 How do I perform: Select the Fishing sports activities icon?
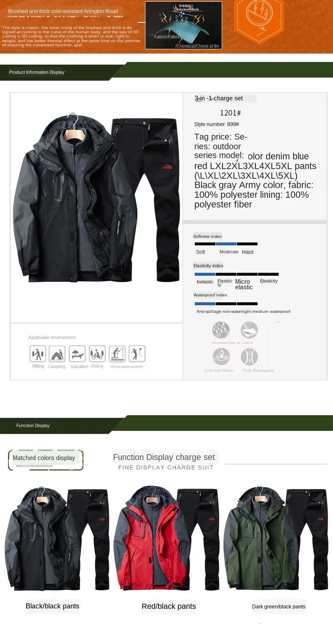[x=117, y=354]
